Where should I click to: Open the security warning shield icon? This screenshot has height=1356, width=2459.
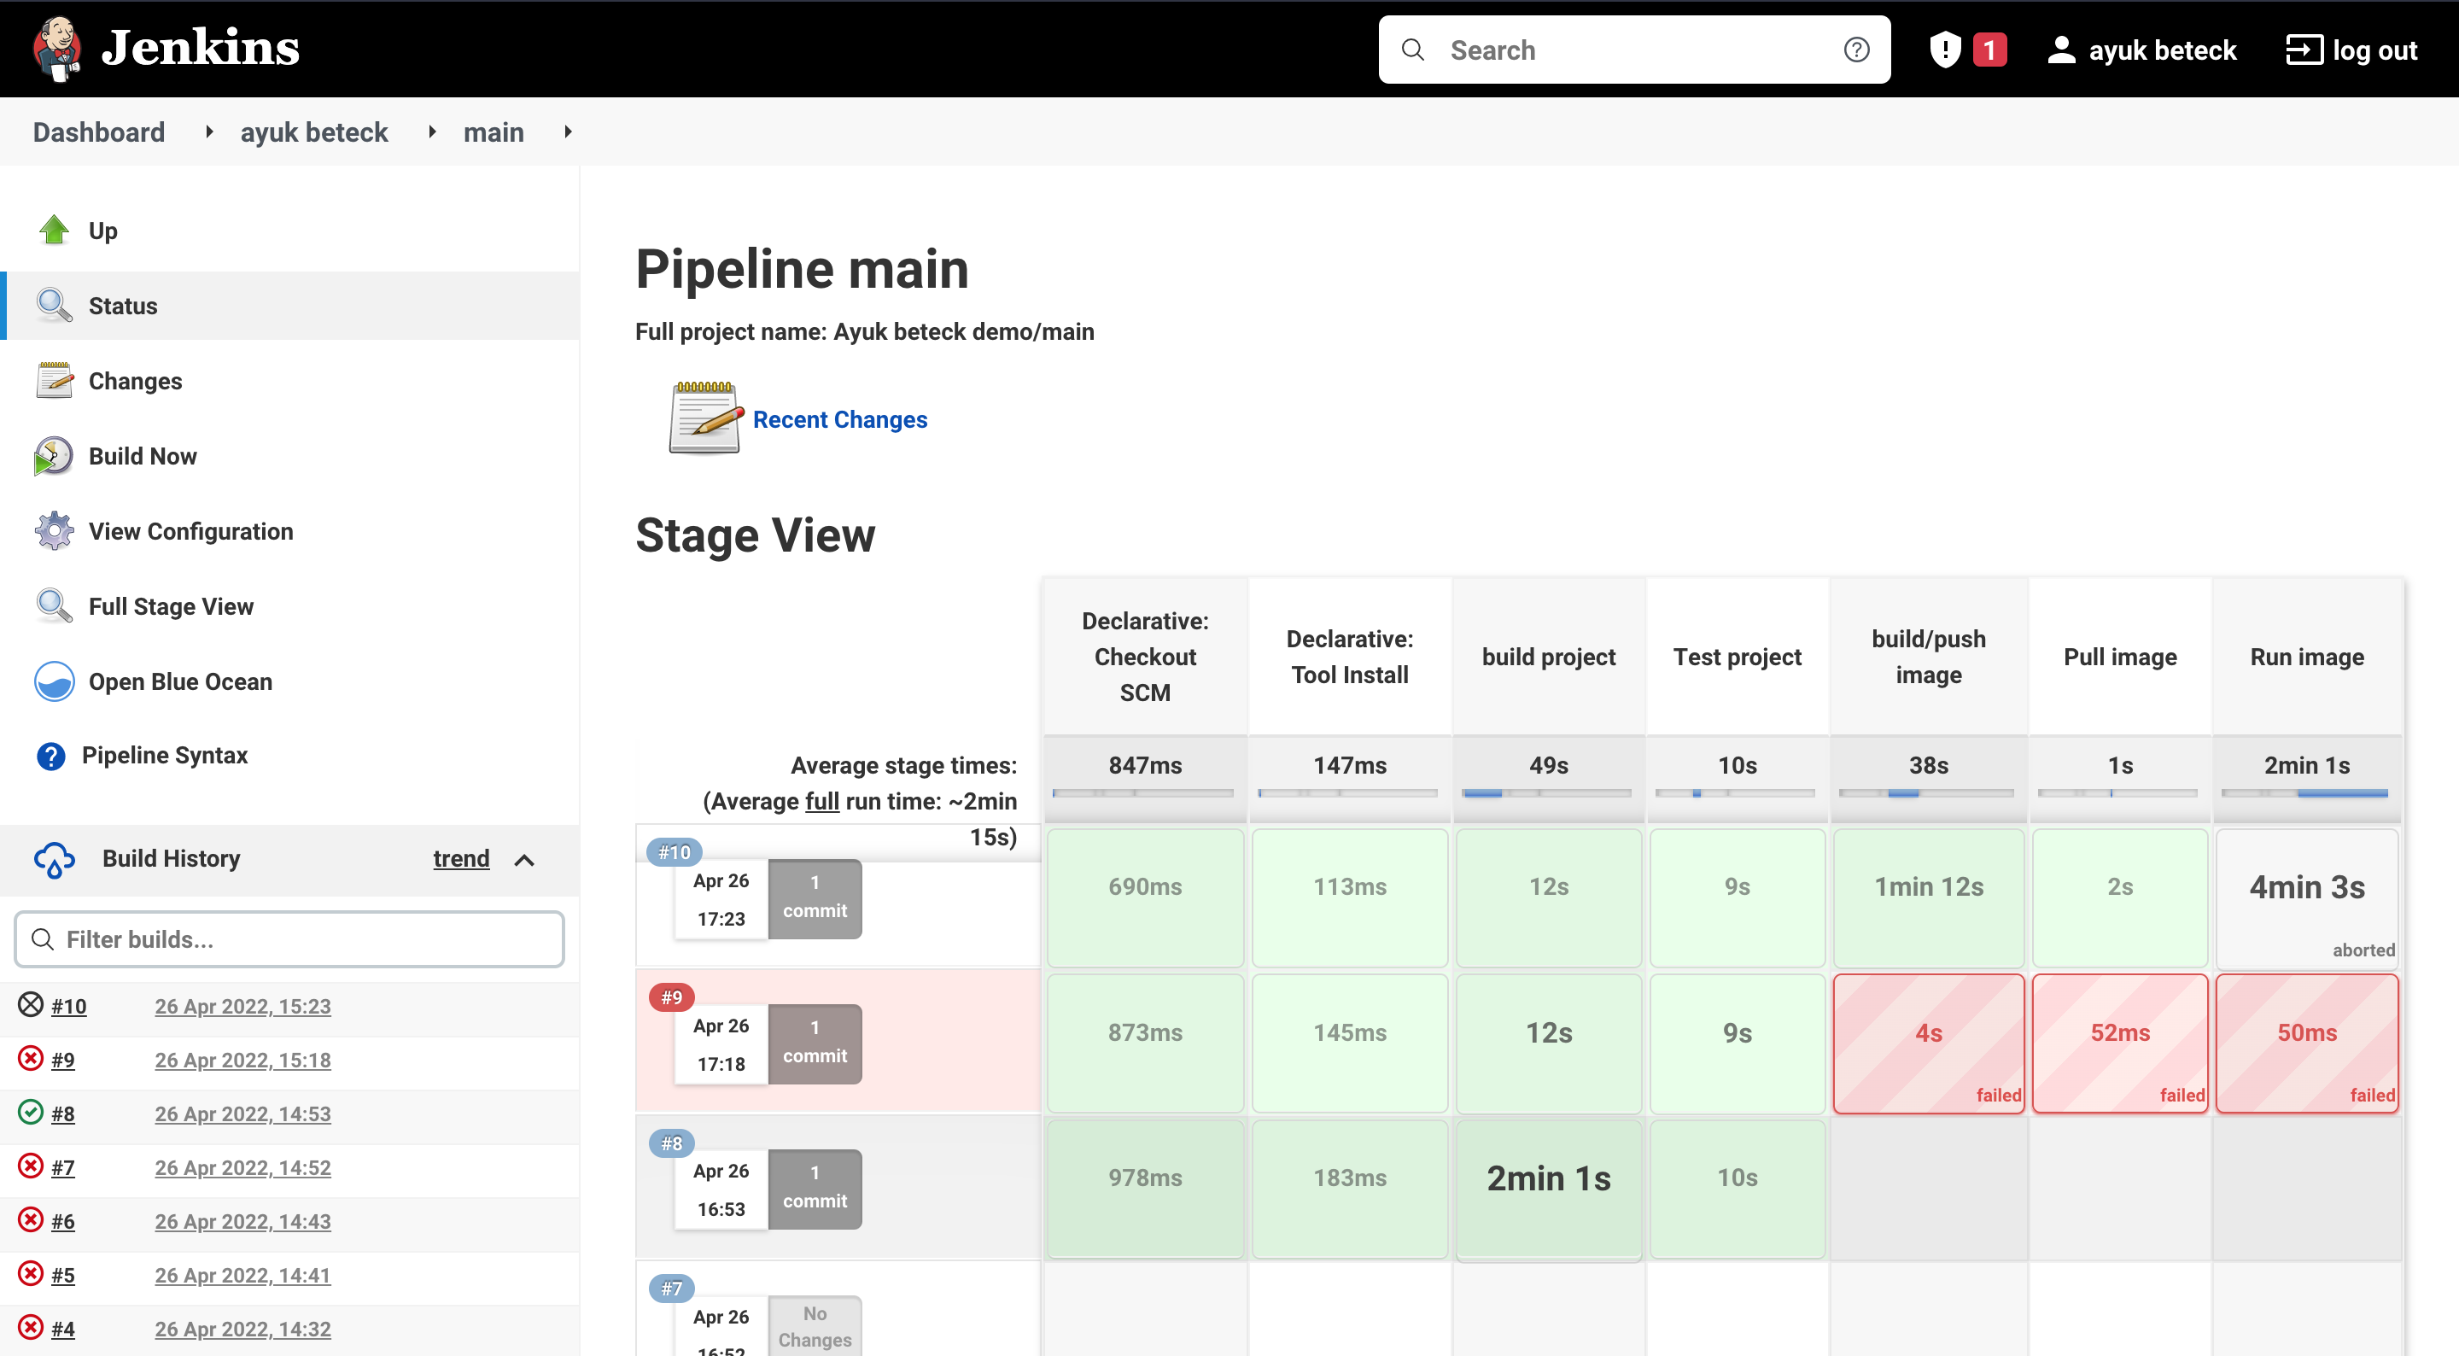[x=1944, y=50]
